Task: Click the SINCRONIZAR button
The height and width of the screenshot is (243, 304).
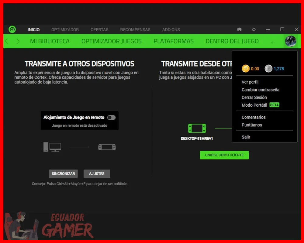Action: pos(63,174)
